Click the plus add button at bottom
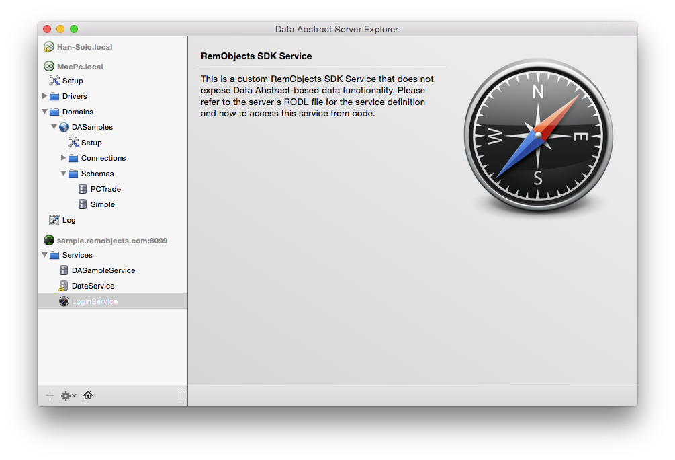Screen dimensions: 675x460 coord(50,396)
